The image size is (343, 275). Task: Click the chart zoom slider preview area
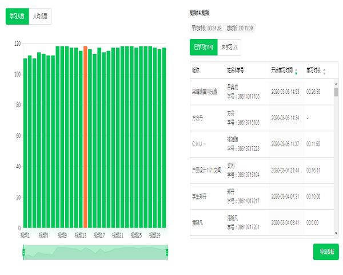point(95,252)
